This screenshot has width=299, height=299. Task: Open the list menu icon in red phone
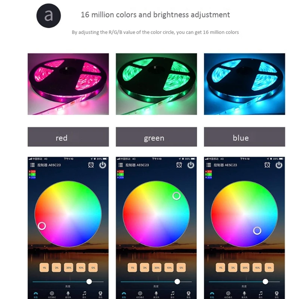(x=32, y=165)
